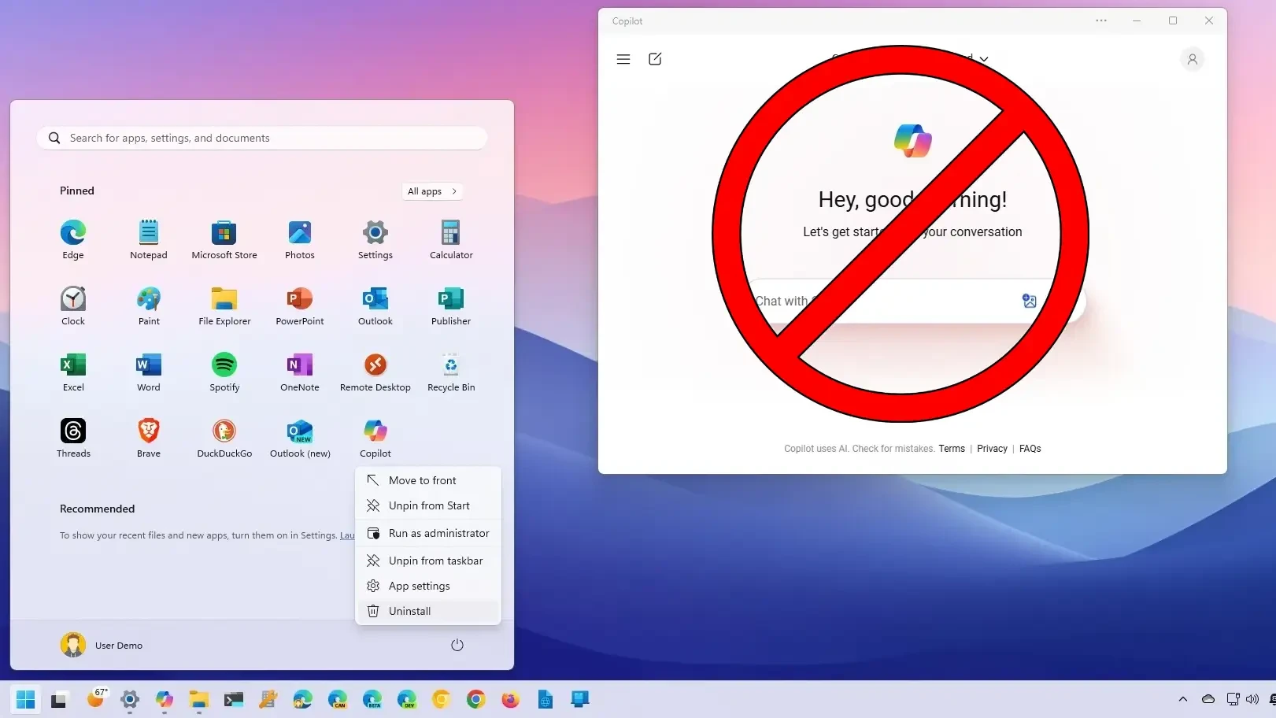Click the Start menu search box
The width and height of the screenshot is (1276, 718).
pyautogui.click(x=262, y=138)
